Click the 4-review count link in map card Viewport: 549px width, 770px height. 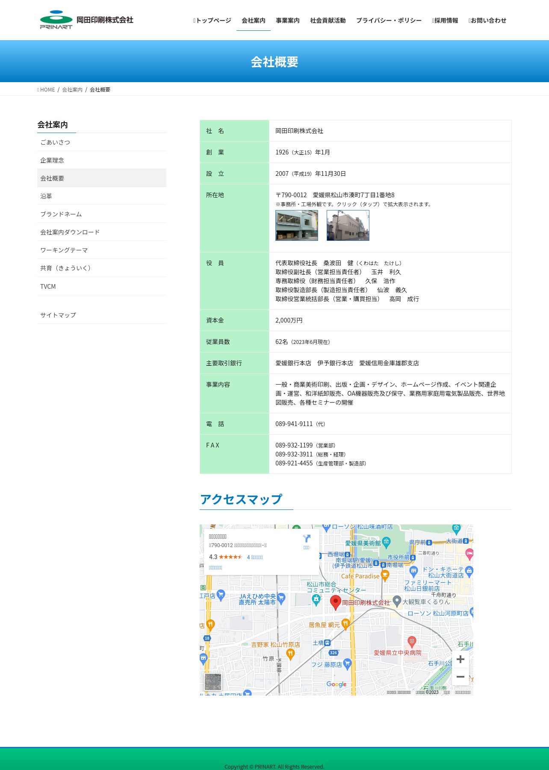pyautogui.click(x=255, y=557)
